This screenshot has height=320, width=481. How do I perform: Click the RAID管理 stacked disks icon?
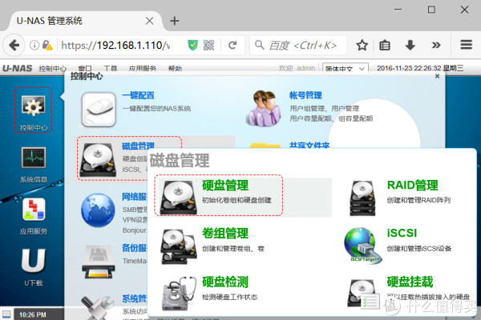(x=362, y=198)
